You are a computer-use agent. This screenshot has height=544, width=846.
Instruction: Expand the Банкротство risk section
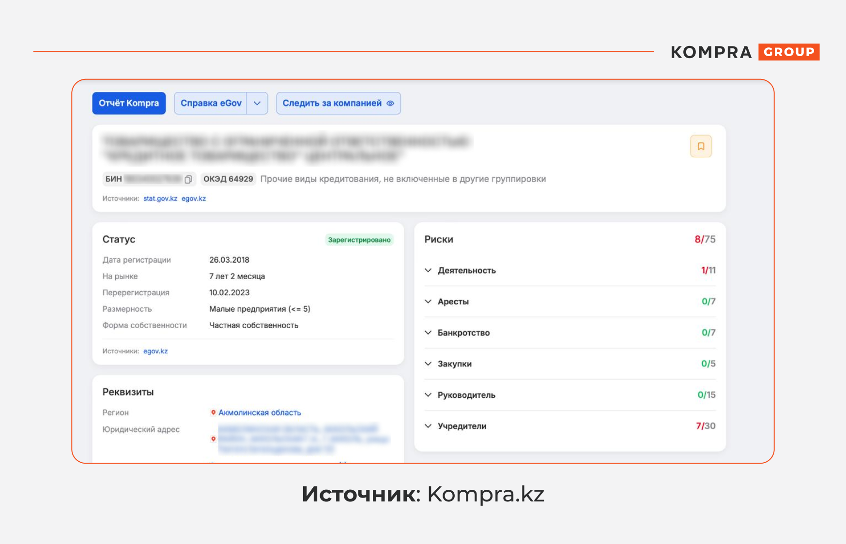coord(570,332)
